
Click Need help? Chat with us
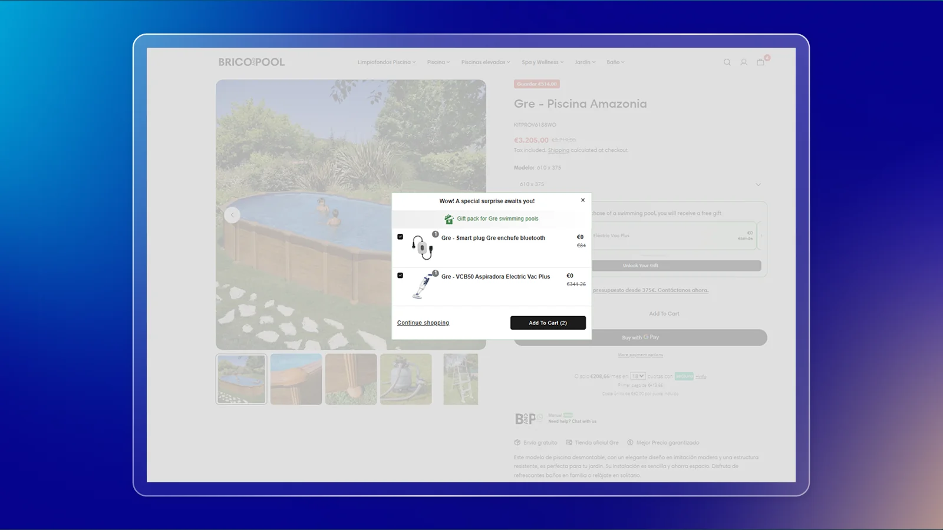pos(572,421)
